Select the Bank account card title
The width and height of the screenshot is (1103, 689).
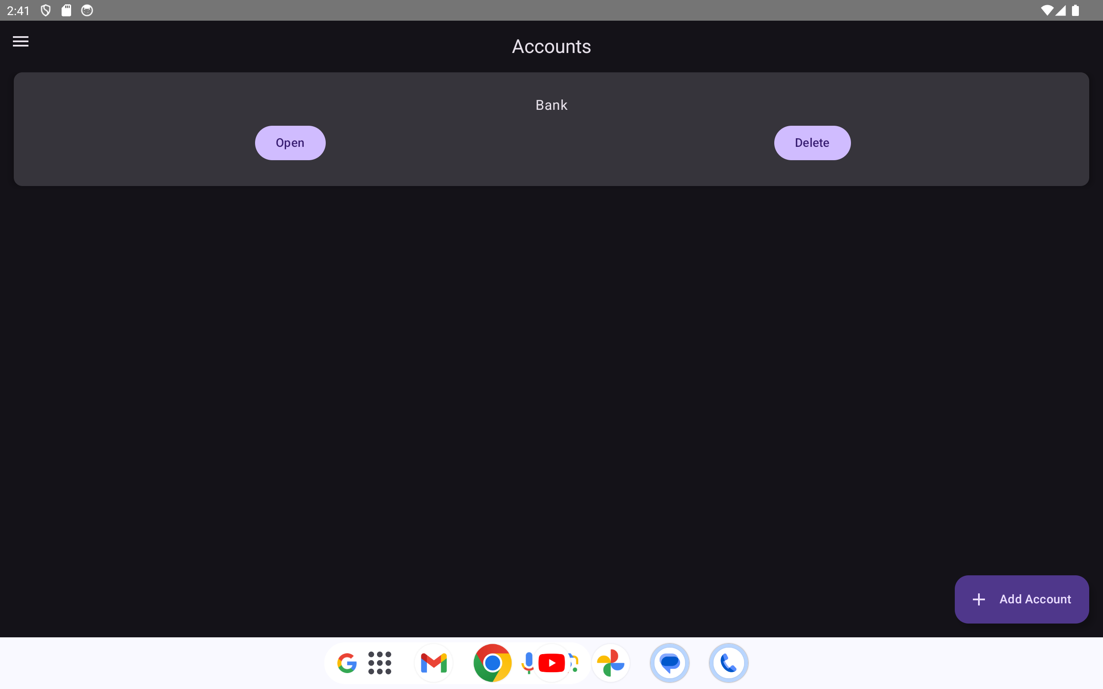coord(551,105)
